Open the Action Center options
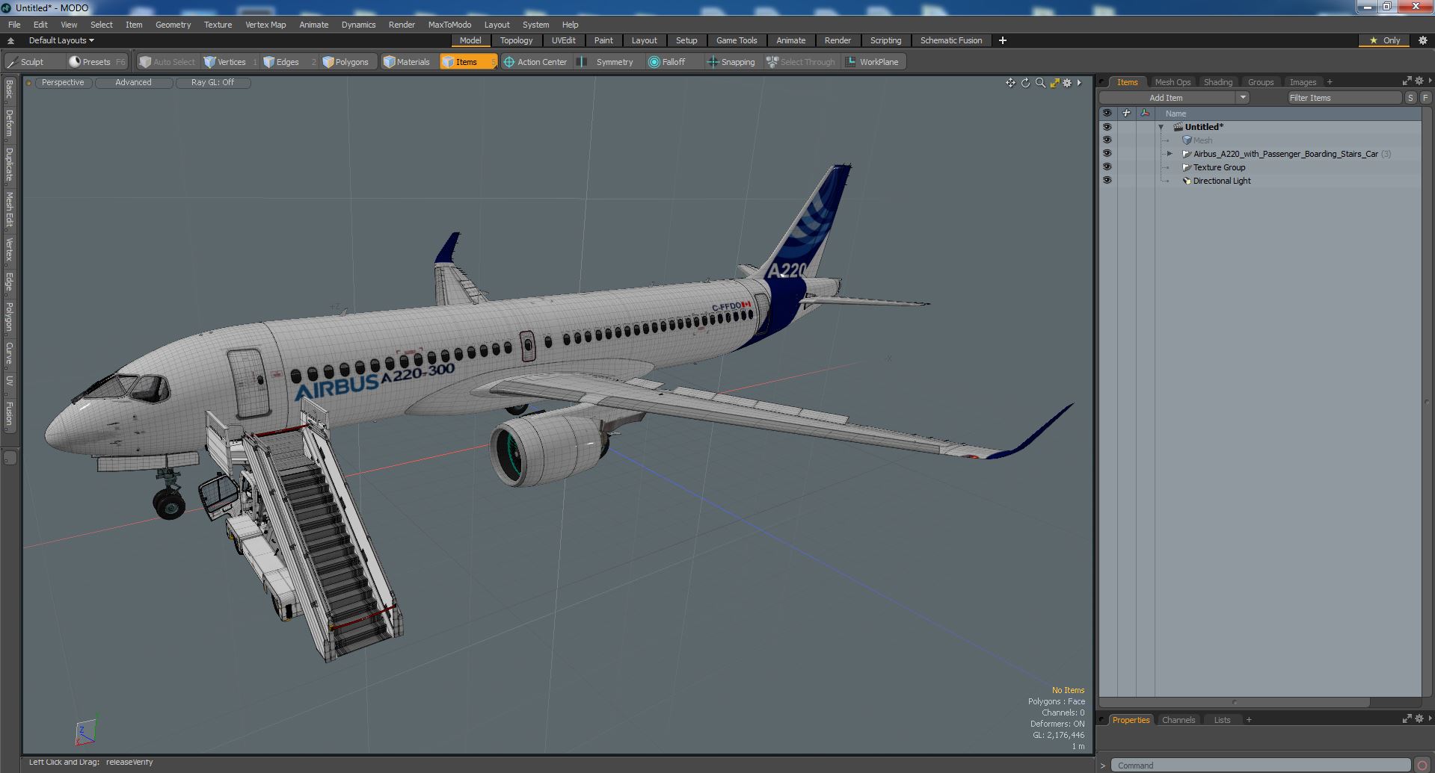The width and height of the screenshot is (1435, 773). pos(535,62)
